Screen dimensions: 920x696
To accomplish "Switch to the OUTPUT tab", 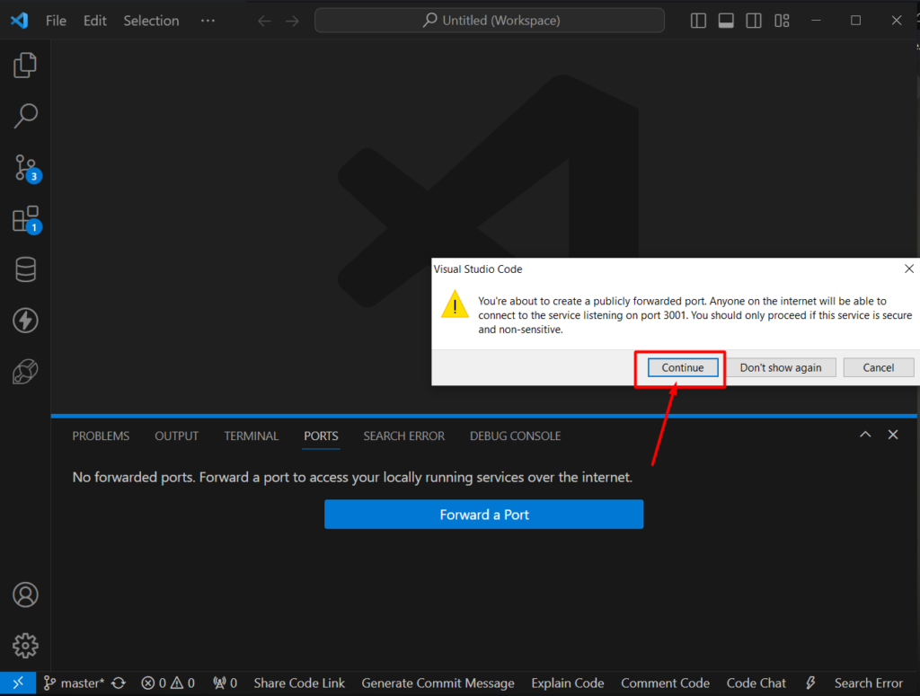I will tap(177, 436).
